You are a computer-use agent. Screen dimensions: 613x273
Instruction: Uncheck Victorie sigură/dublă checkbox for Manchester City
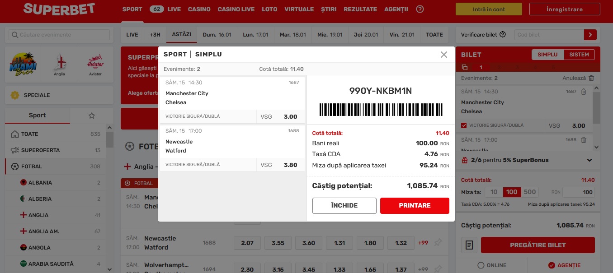(x=464, y=125)
